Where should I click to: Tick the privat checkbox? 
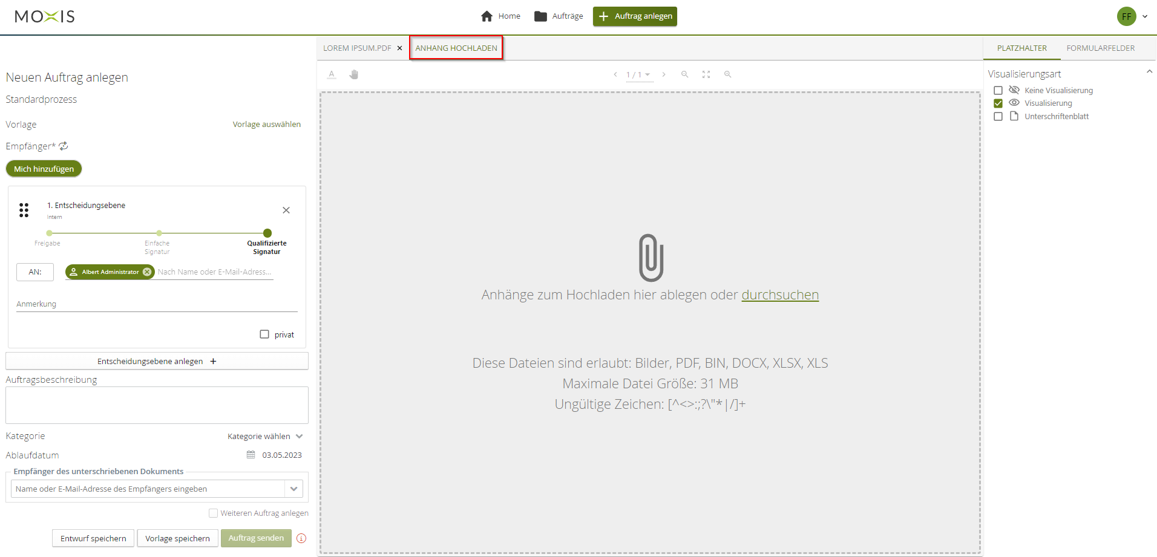[x=264, y=334]
